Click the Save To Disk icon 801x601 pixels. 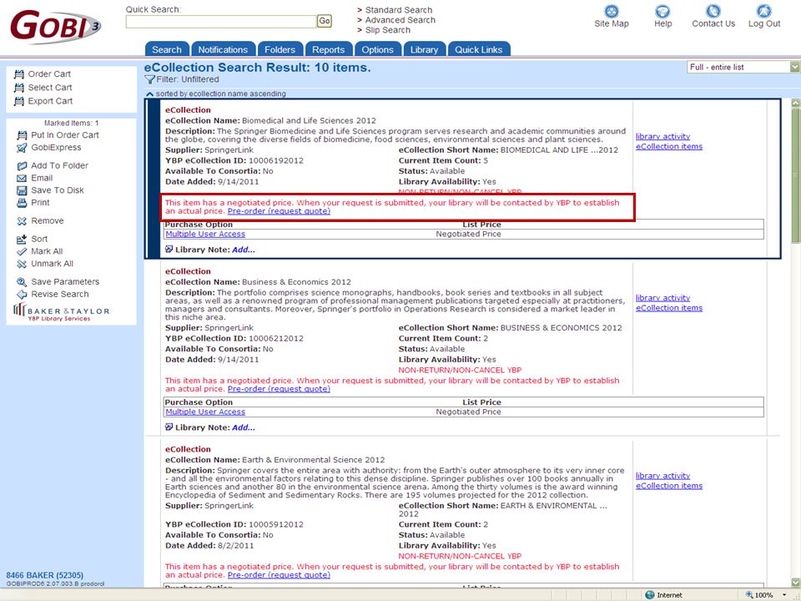pyautogui.click(x=22, y=190)
